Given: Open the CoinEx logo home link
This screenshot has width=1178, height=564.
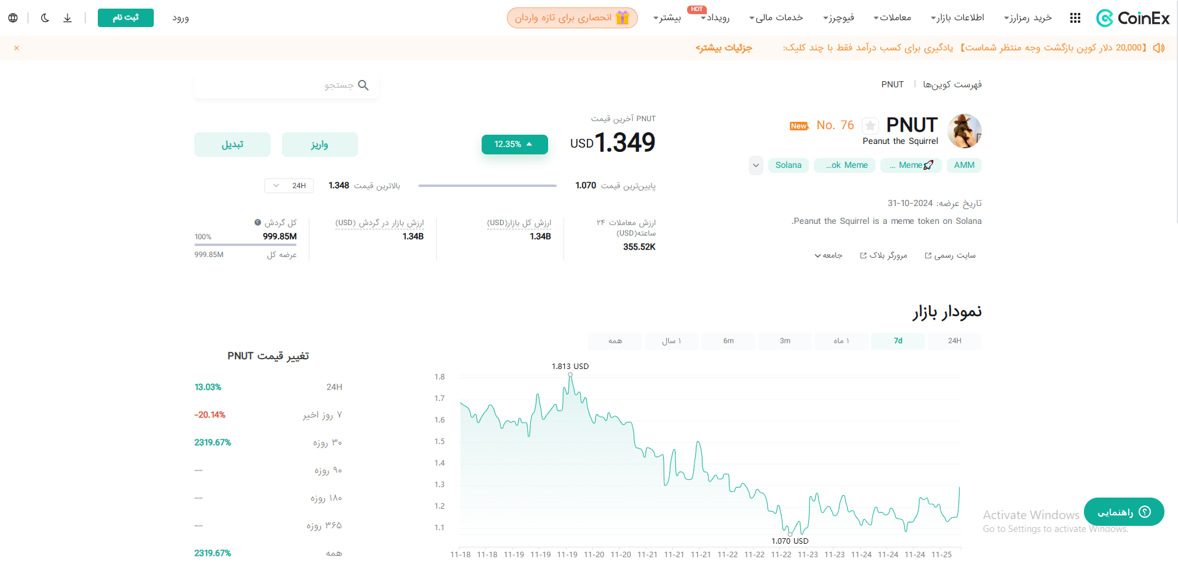Looking at the screenshot, I should coord(1132,18).
